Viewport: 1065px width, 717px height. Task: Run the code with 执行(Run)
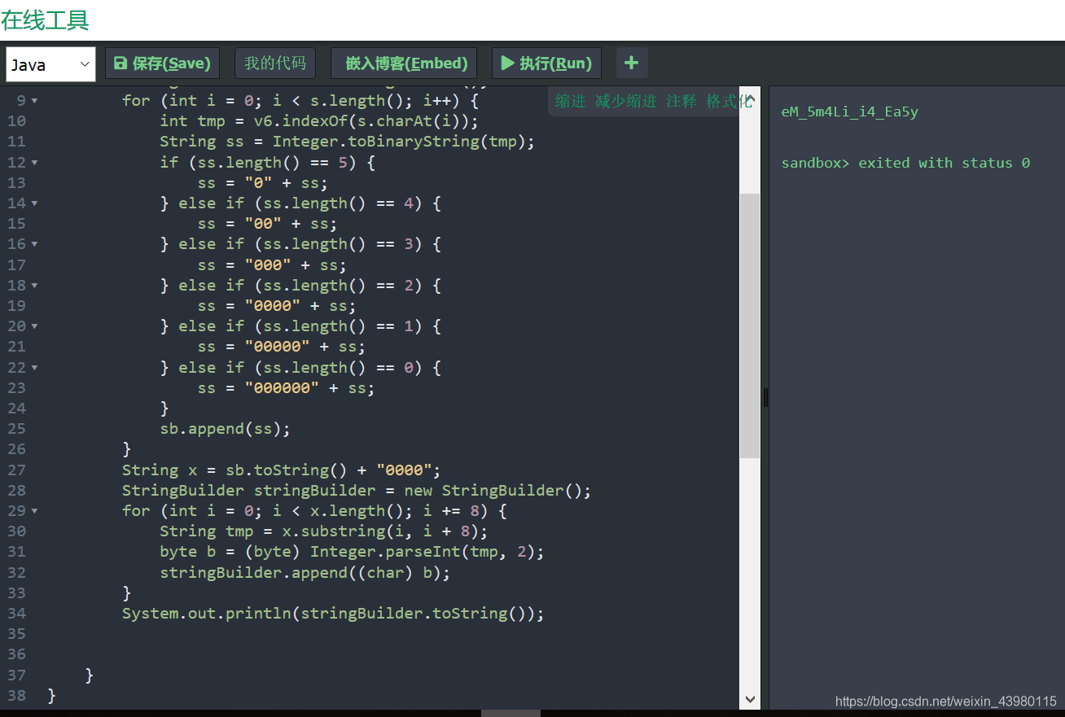click(546, 63)
